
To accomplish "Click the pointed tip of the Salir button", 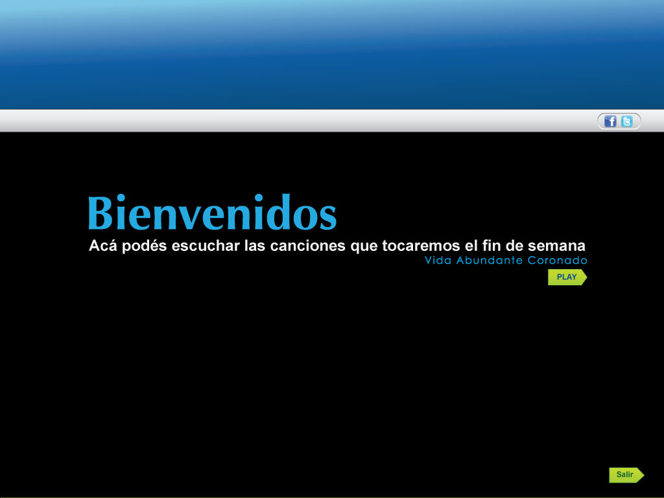I will tap(641, 475).
